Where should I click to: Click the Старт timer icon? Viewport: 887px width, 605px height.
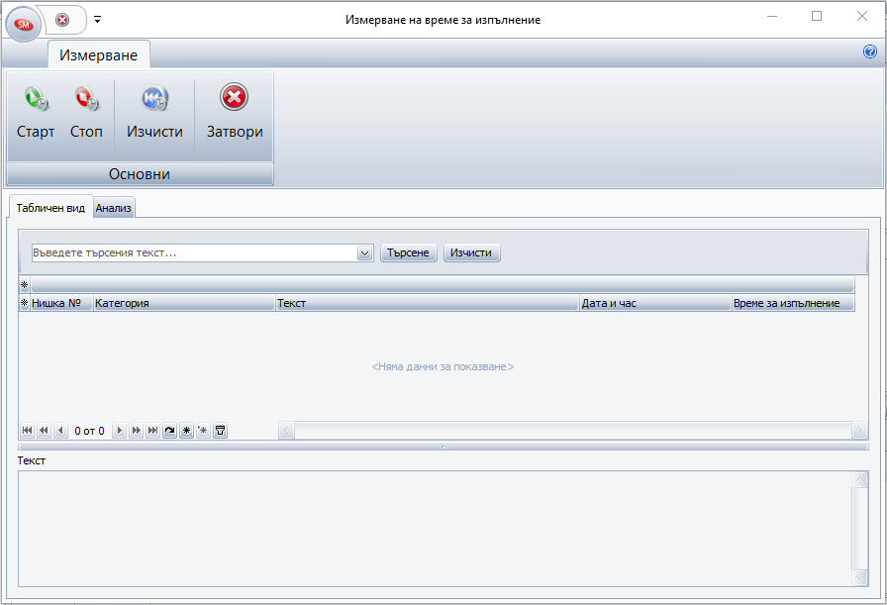tap(37, 98)
